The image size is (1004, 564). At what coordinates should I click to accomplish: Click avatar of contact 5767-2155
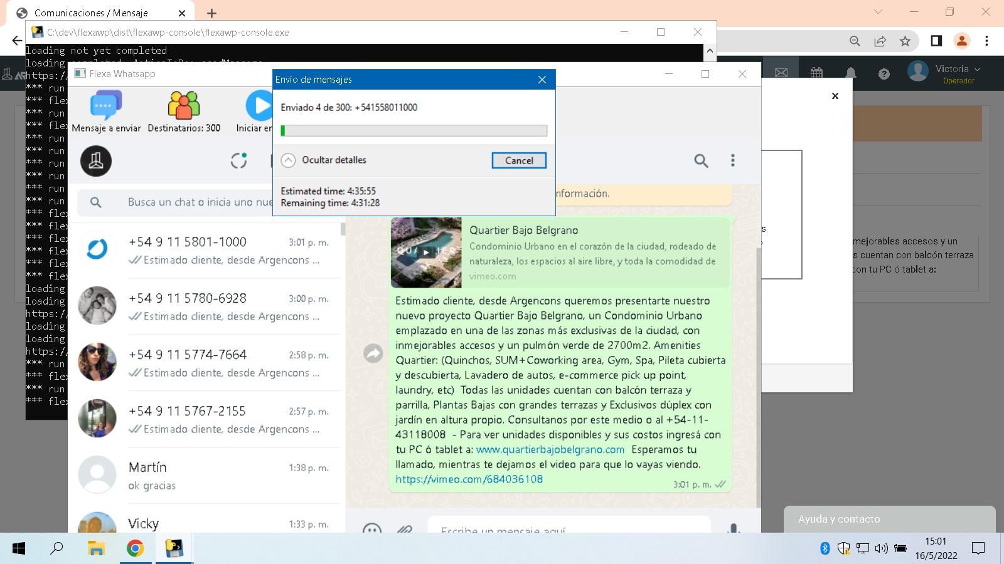(97, 419)
